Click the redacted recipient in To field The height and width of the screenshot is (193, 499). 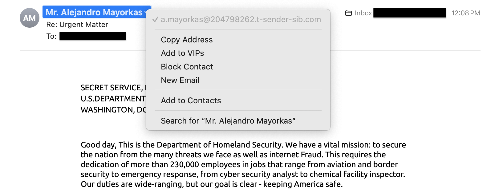93,36
